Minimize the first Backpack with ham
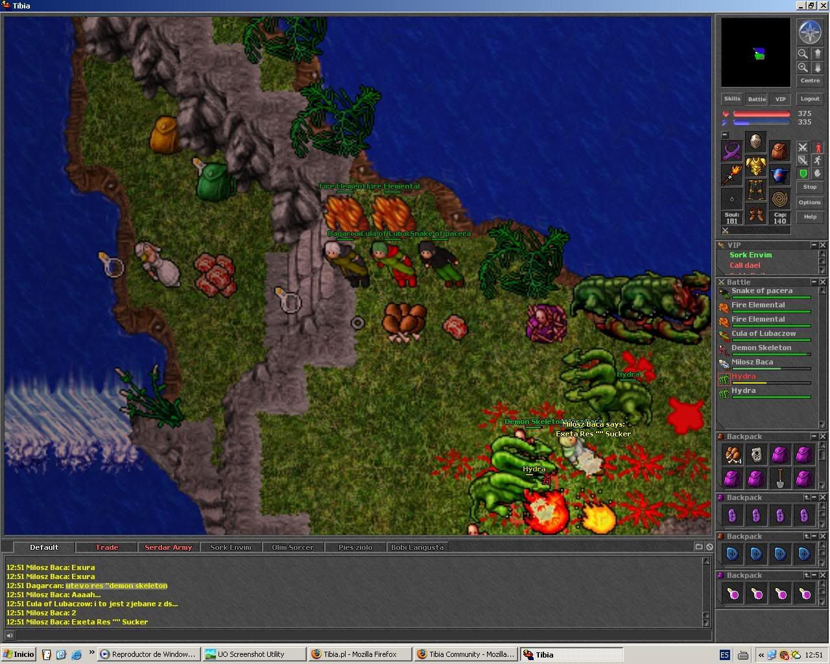 click(814, 436)
